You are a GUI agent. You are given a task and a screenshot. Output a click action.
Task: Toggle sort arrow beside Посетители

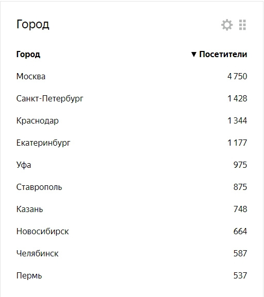point(193,55)
